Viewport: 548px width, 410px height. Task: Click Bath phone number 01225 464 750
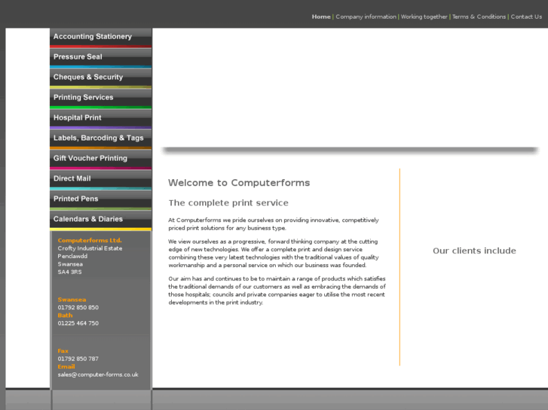coord(78,323)
